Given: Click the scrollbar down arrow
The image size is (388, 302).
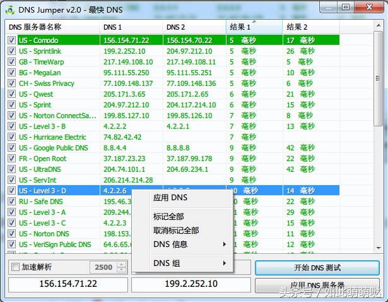Looking at the screenshot, I should 379,248.
